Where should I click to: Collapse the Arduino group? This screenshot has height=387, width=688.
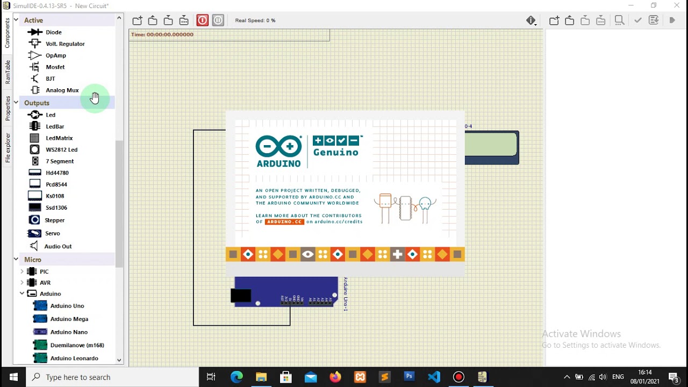22,293
